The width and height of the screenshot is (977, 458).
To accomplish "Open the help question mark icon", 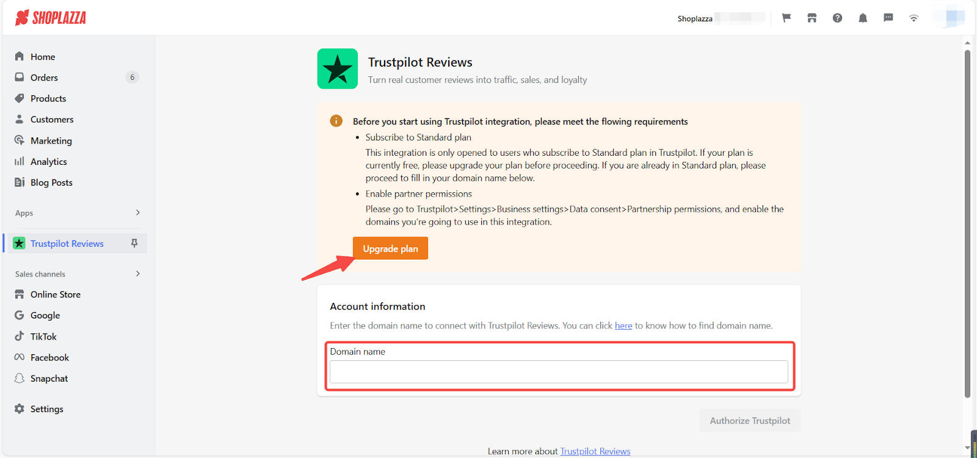I will pyautogui.click(x=837, y=18).
